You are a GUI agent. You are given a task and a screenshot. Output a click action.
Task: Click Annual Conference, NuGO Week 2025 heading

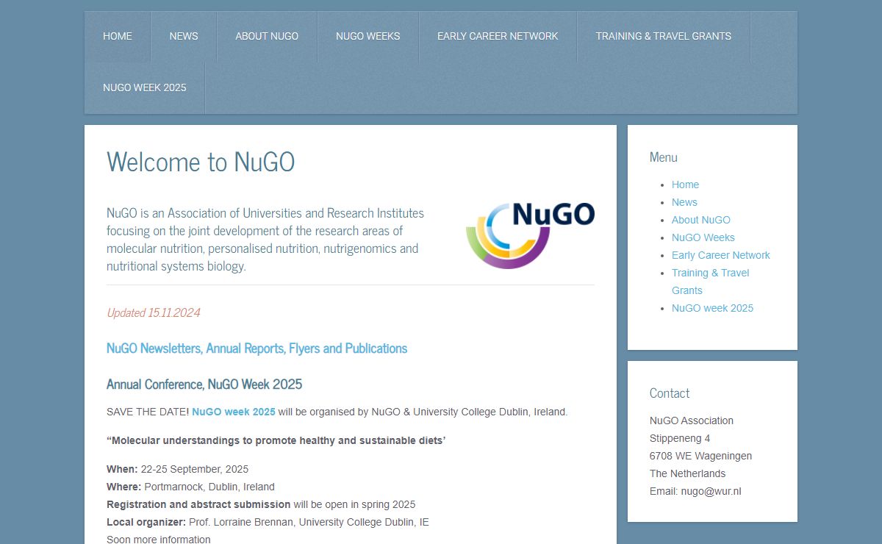point(204,384)
